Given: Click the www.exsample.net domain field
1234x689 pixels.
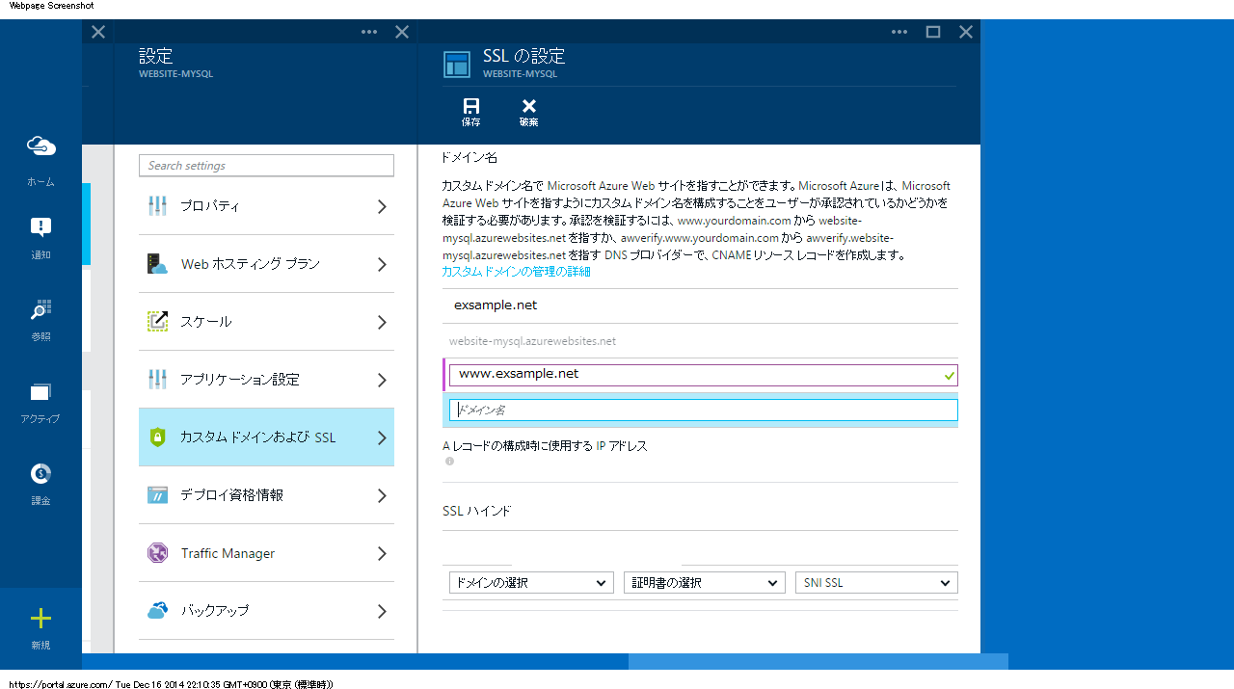Looking at the screenshot, I should [694, 375].
